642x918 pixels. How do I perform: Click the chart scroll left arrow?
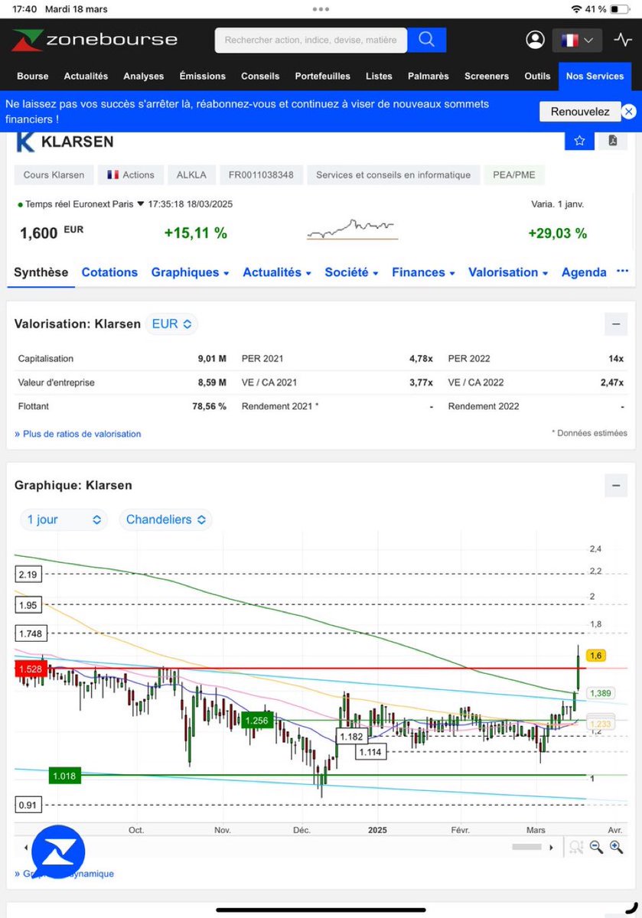coord(27,848)
